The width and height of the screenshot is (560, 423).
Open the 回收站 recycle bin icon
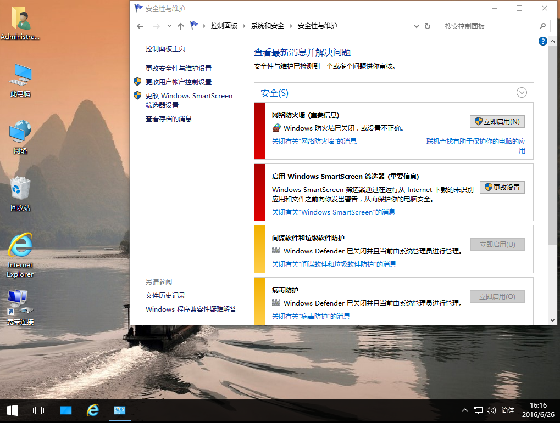pos(20,194)
